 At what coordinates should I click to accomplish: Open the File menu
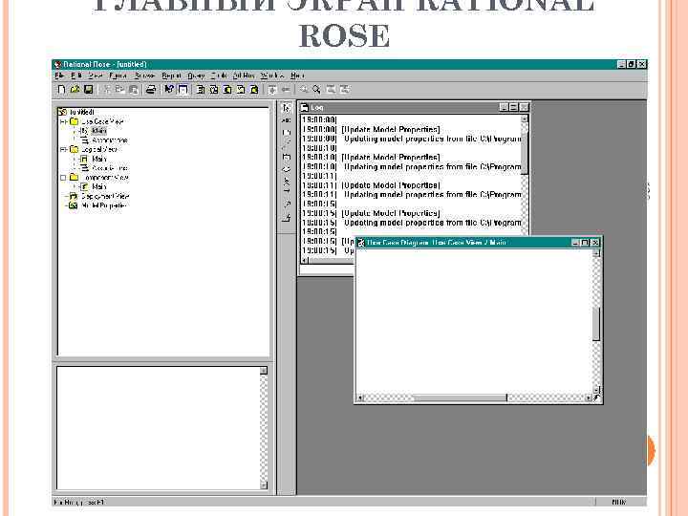tap(59, 75)
